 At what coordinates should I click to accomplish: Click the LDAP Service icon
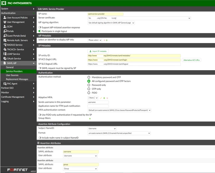(5, 54)
